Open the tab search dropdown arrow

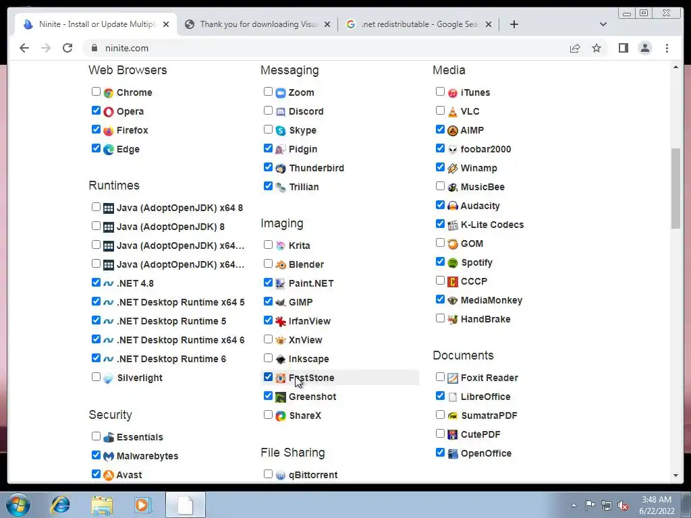tap(603, 24)
